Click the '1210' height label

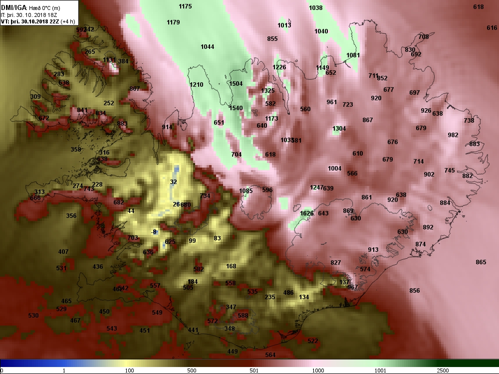coord(196,85)
